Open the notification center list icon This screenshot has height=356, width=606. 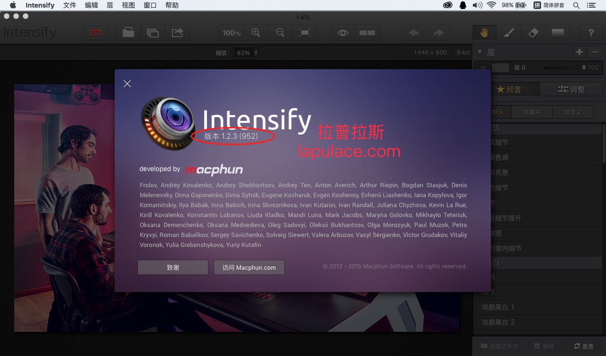590,5
